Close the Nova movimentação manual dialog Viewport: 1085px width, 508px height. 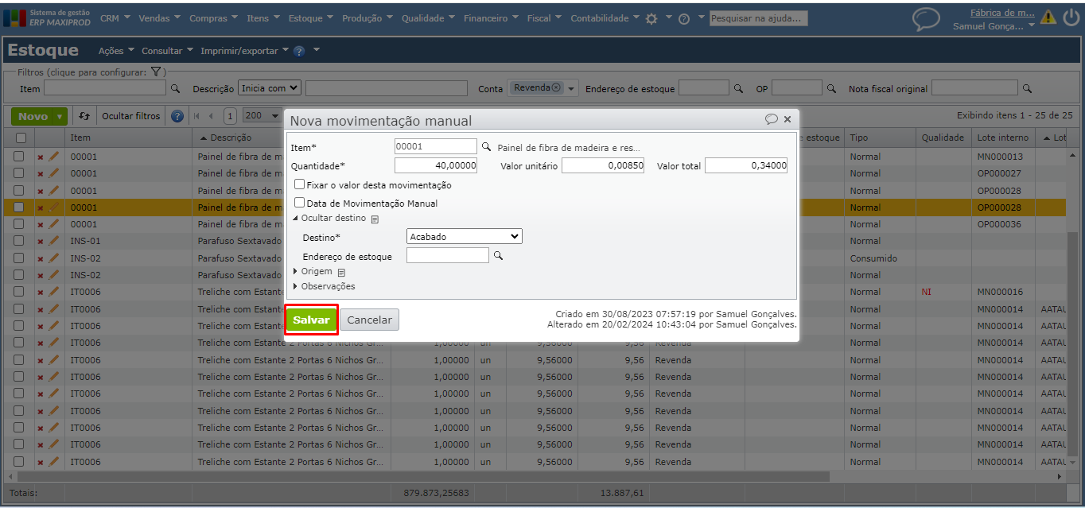pyautogui.click(x=787, y=119)
